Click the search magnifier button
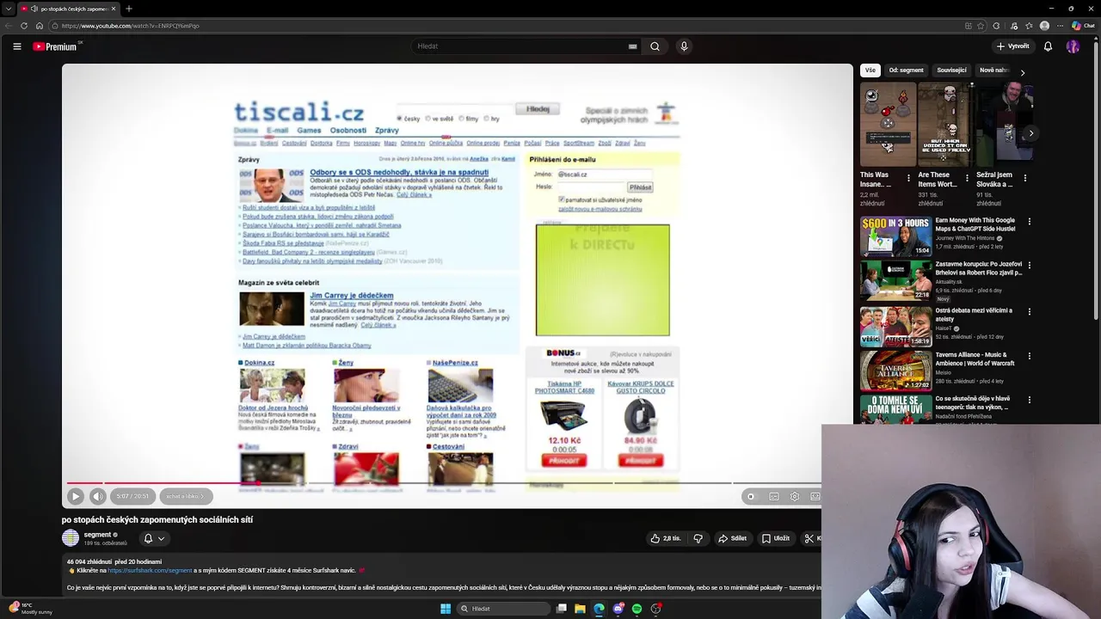 [655, 46]
